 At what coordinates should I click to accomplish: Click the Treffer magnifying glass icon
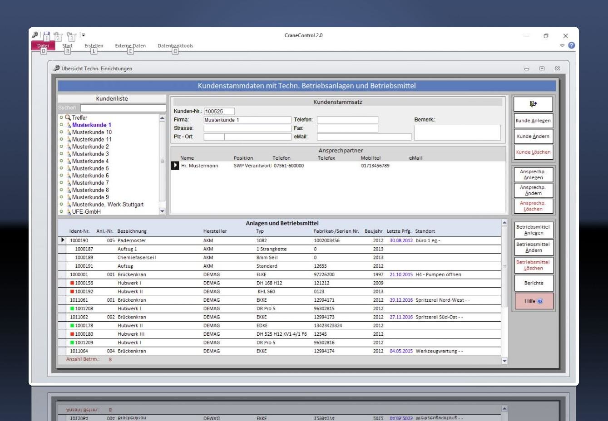(x=68, y=117)
